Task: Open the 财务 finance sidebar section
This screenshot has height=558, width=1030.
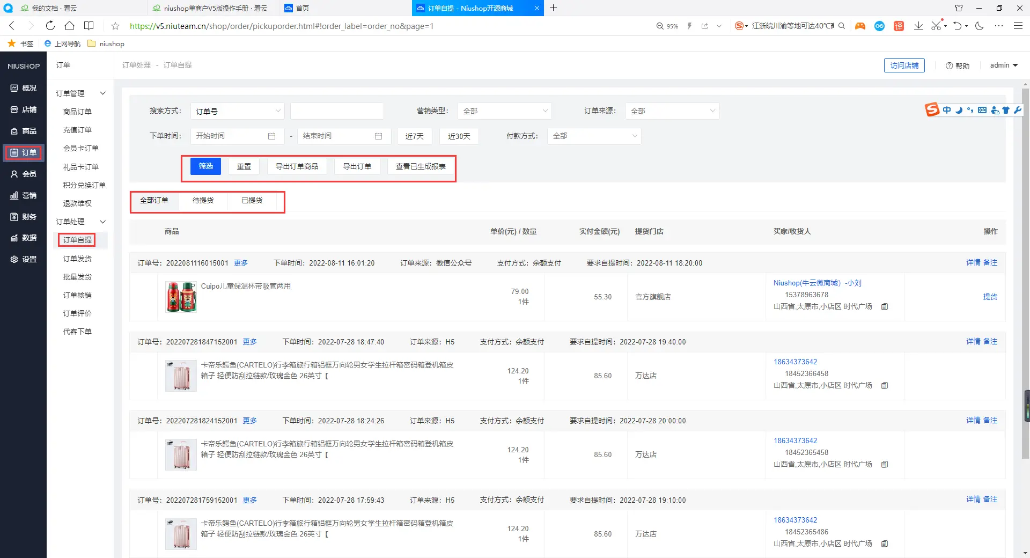Action: 24,217
